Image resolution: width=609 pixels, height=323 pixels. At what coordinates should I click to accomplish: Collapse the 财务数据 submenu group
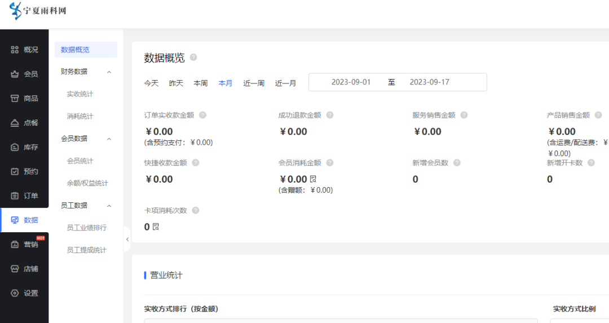[x=109, y=72]
